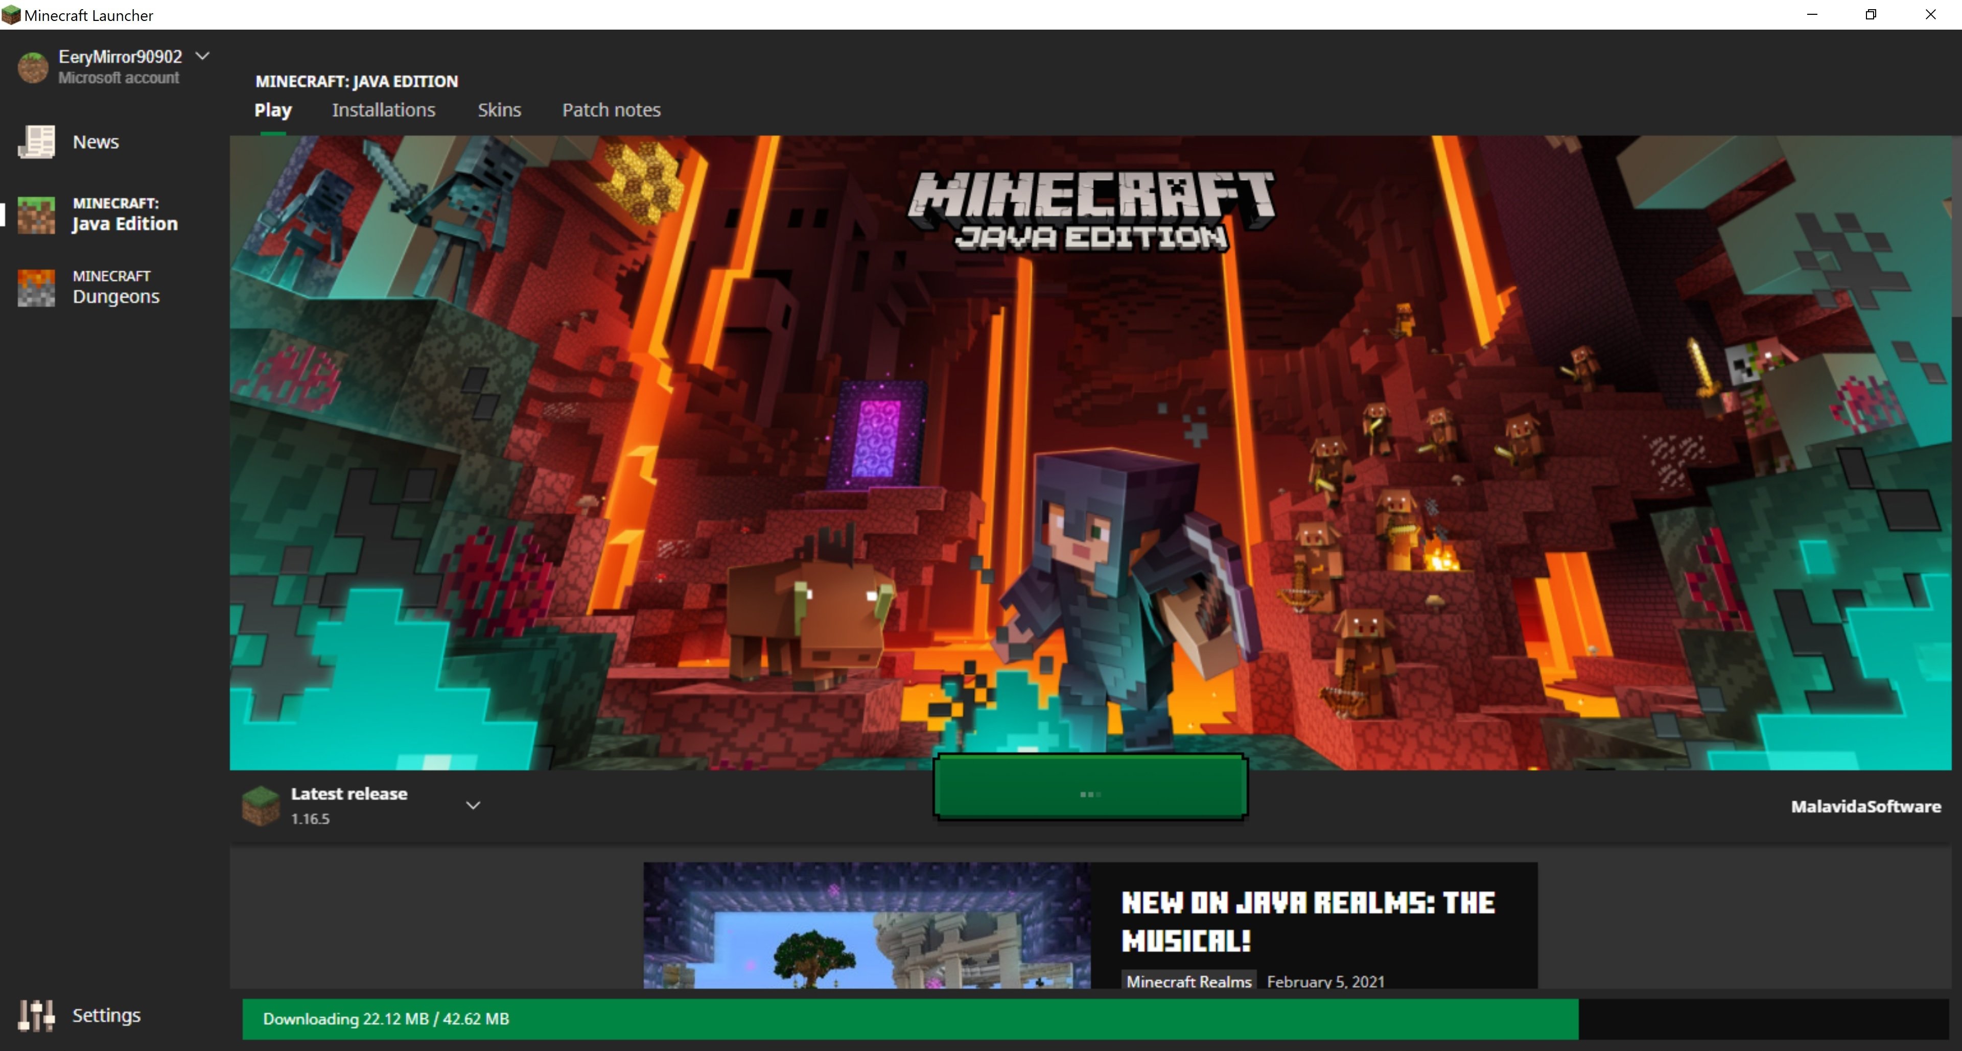Click the MalavidaSoftware link
Viewport: 1962px width, 1051px height.
click(x=1865, y=807)
